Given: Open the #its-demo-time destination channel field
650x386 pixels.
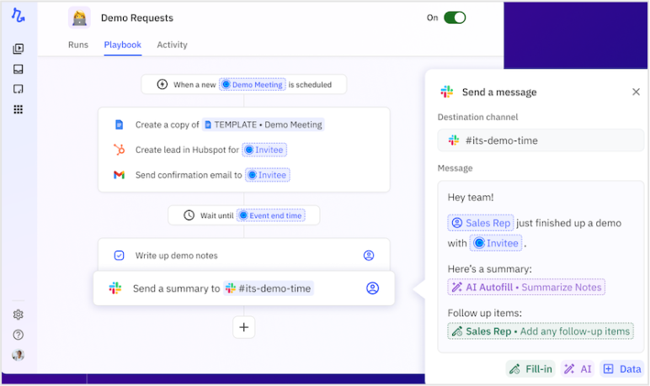Looking at the screenshot, I should coord(541,140).
